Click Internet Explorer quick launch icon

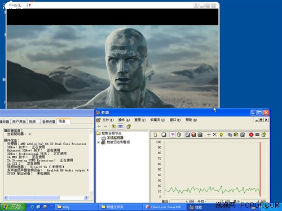(32, 207)
